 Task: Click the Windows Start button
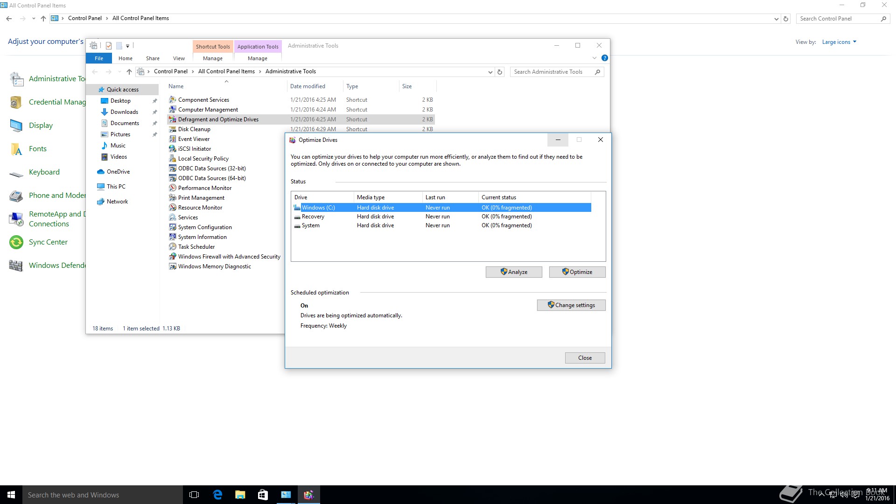11,495
